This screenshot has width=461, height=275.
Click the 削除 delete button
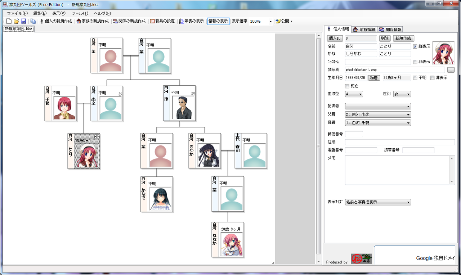click(385, 38)
